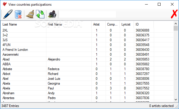Click first name Georgina
This screenshot has width=179, height=109.
tap(54, 83)
